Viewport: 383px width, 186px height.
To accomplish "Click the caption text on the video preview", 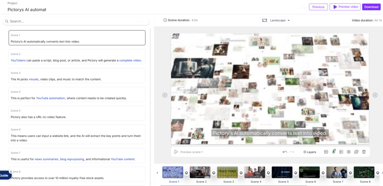I will (270, 133).
